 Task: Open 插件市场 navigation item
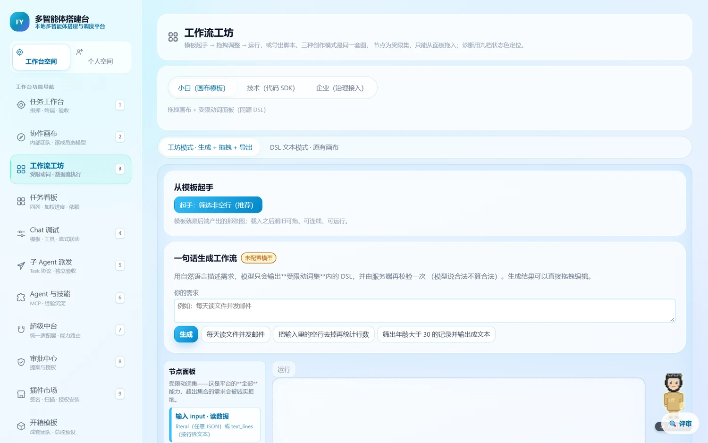[x=70, y=394]
